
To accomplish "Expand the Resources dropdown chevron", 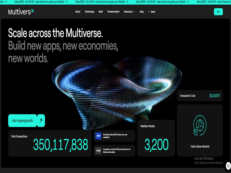I will [x=134, y=12].
